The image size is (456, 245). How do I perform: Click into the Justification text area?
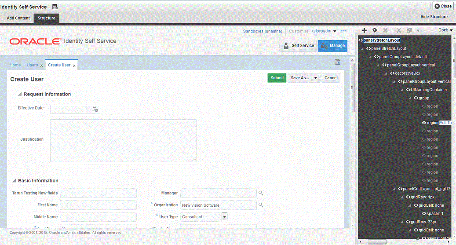(x=123, y=141)
